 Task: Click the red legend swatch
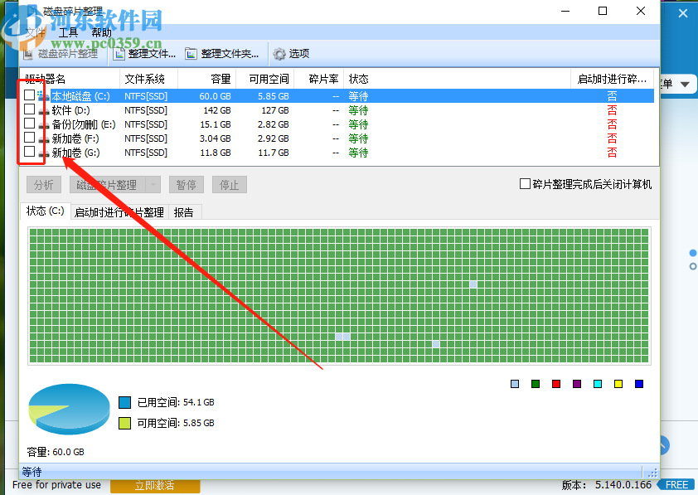556,384
